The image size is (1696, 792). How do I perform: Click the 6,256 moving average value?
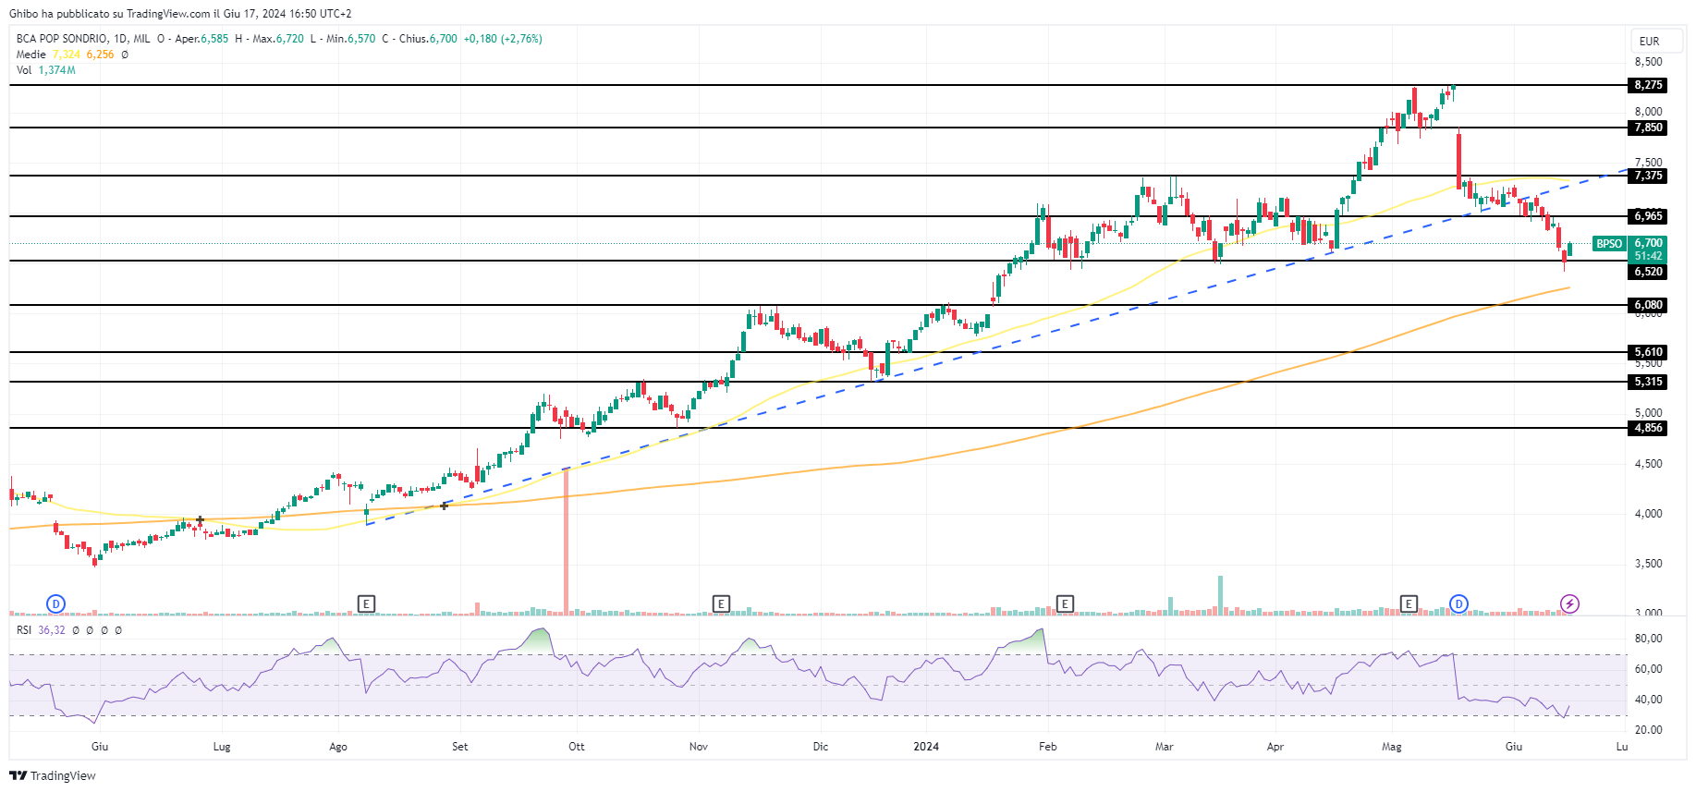pos(100,55)
